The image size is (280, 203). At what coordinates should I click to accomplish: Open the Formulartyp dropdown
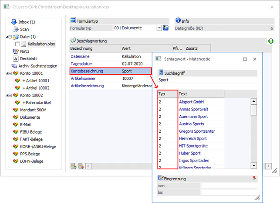coord(159,28)
